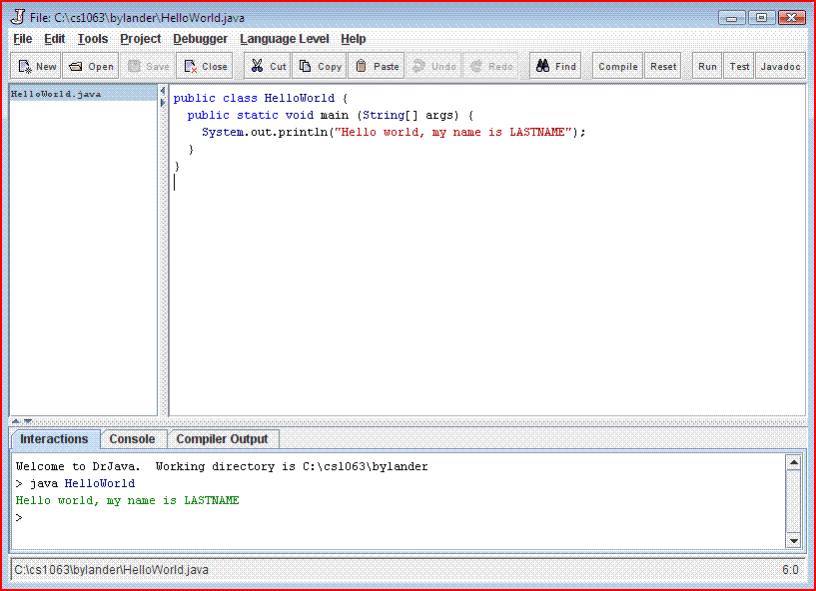Create a new document with the New button
The width and height of the screenshot is (816, 591).
tap(36, 66)
